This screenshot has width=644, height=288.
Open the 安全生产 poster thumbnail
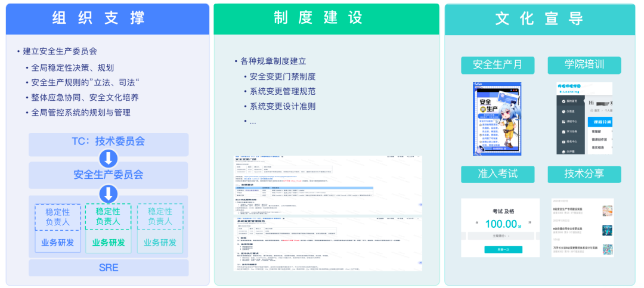click(x=497, y=119)
